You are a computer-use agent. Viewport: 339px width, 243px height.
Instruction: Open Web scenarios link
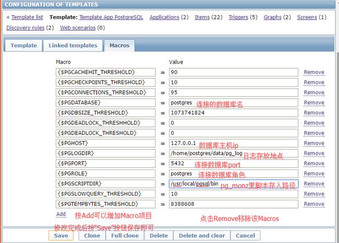[x=78, y=28]
